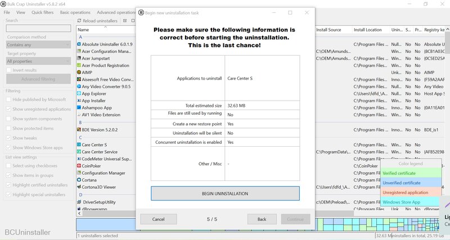Go Back in the uninstall wizard
Viewport: 450px width, 240px height.
click(262, 219)
